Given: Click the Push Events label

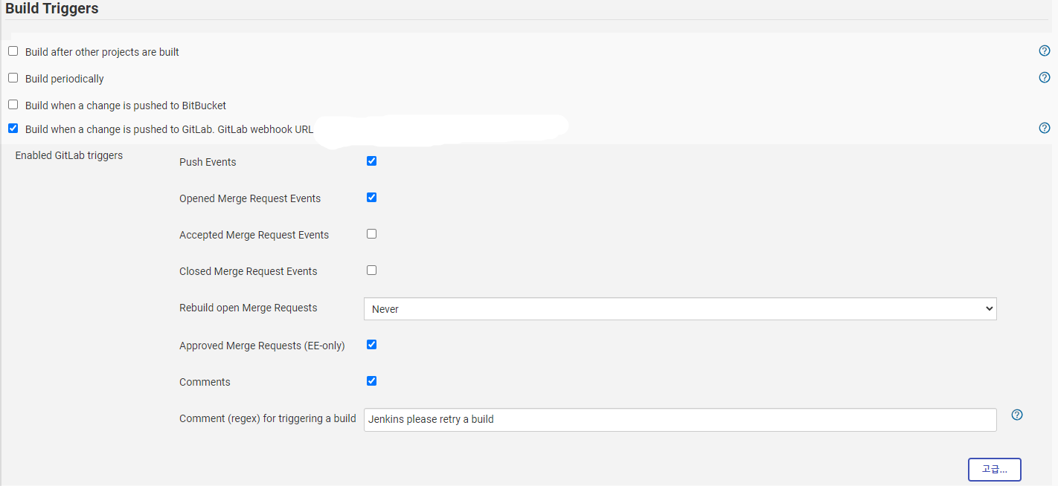Looking at the screenshot, I should pos(208,162).
